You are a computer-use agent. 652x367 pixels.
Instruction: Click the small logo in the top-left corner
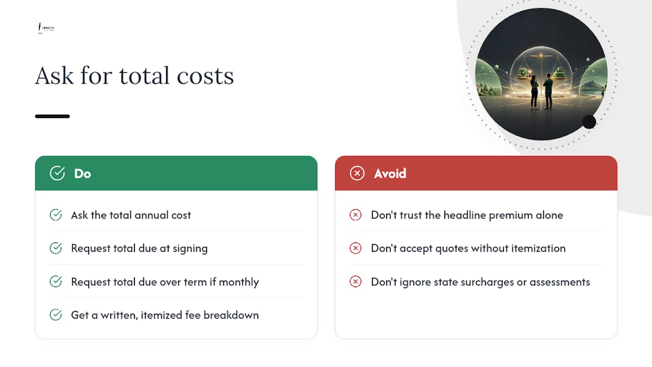tap(46, 29)
